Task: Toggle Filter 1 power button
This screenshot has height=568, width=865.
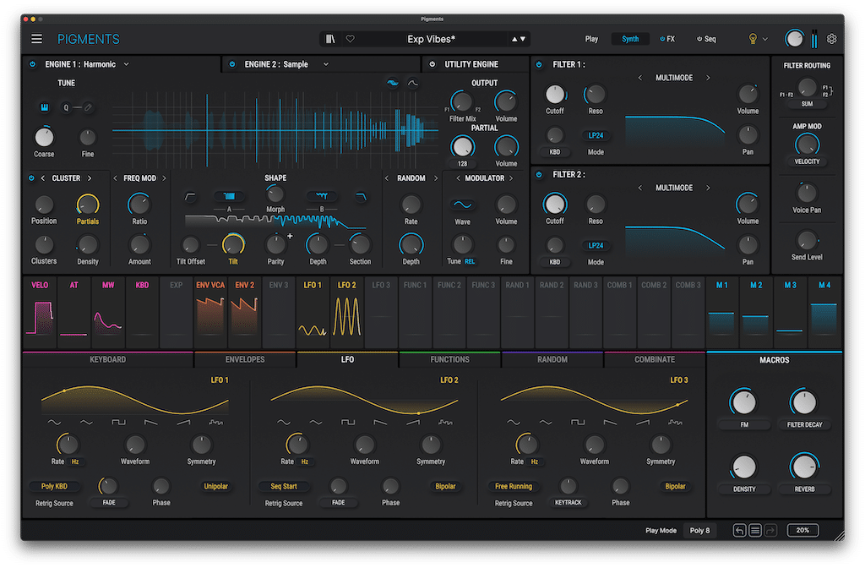Action: pyautogui.click(x=539, y=64)
